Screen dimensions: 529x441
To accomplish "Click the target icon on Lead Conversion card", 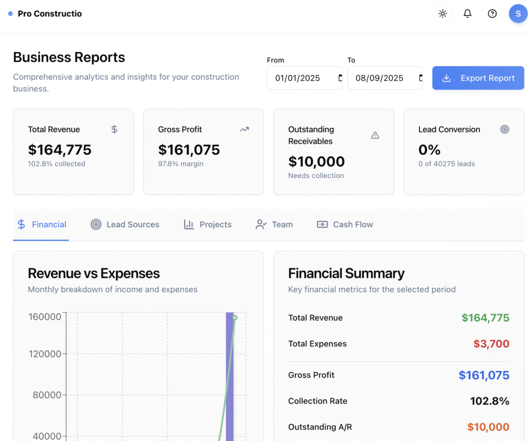I will click(x=505, y=129).
